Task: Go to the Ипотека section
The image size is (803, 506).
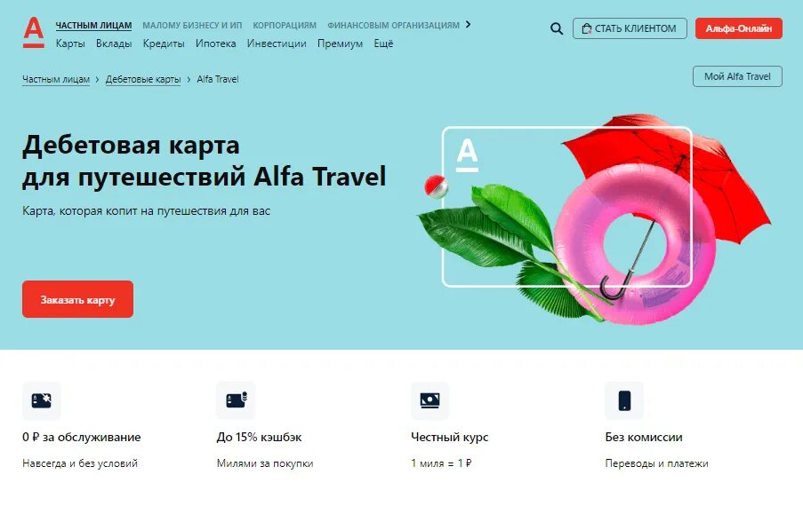Action: click(215, 43)
